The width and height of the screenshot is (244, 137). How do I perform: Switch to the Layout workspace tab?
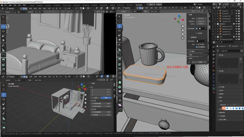click(x=32, y=5)
